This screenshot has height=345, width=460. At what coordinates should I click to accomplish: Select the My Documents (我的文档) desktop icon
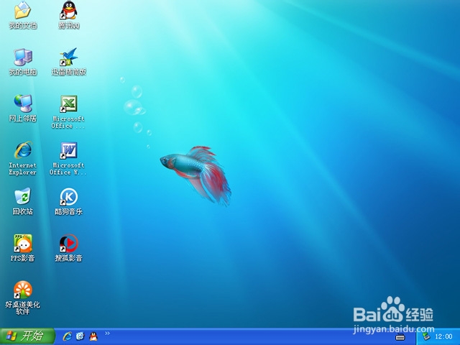click(x=22, y=15)
